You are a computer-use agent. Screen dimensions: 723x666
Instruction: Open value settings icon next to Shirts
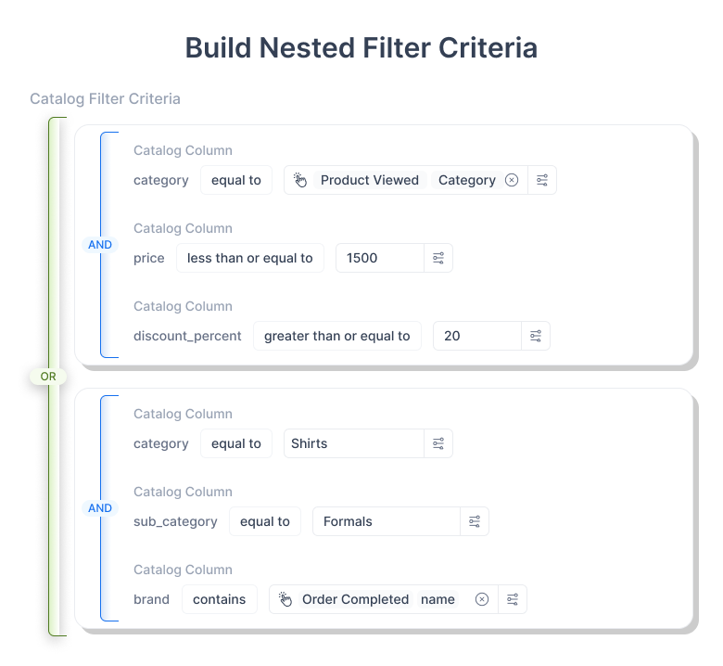439,443
